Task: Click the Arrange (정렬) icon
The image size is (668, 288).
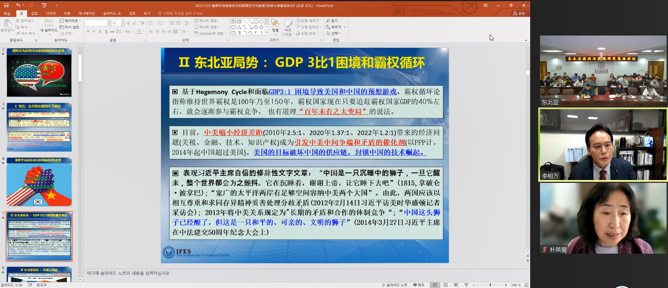Action: 275,25
